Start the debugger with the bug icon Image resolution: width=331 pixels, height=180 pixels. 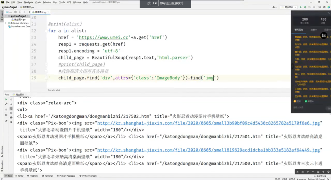[305, 7]
